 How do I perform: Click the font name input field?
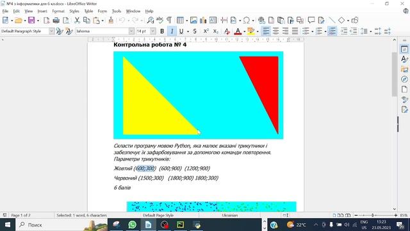coord(102,31)
